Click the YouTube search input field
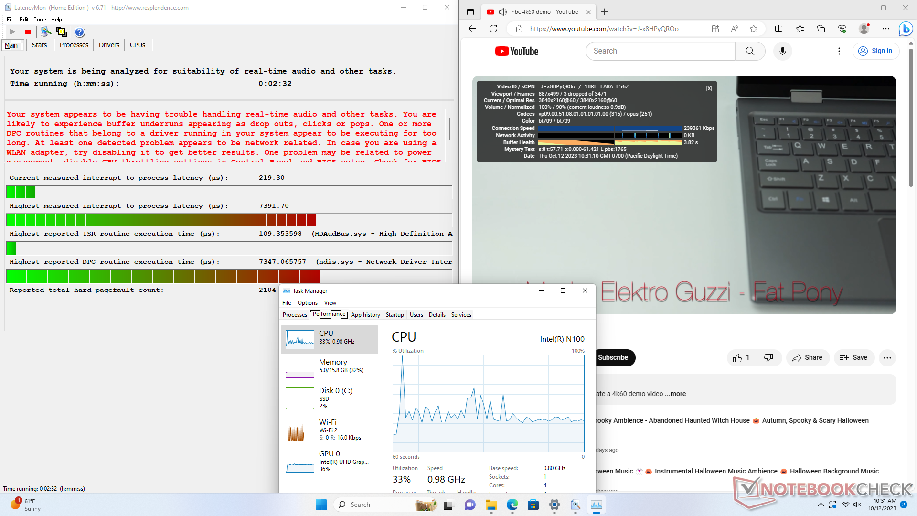Viewport: 917px width, 516px height. pos(659,51)
